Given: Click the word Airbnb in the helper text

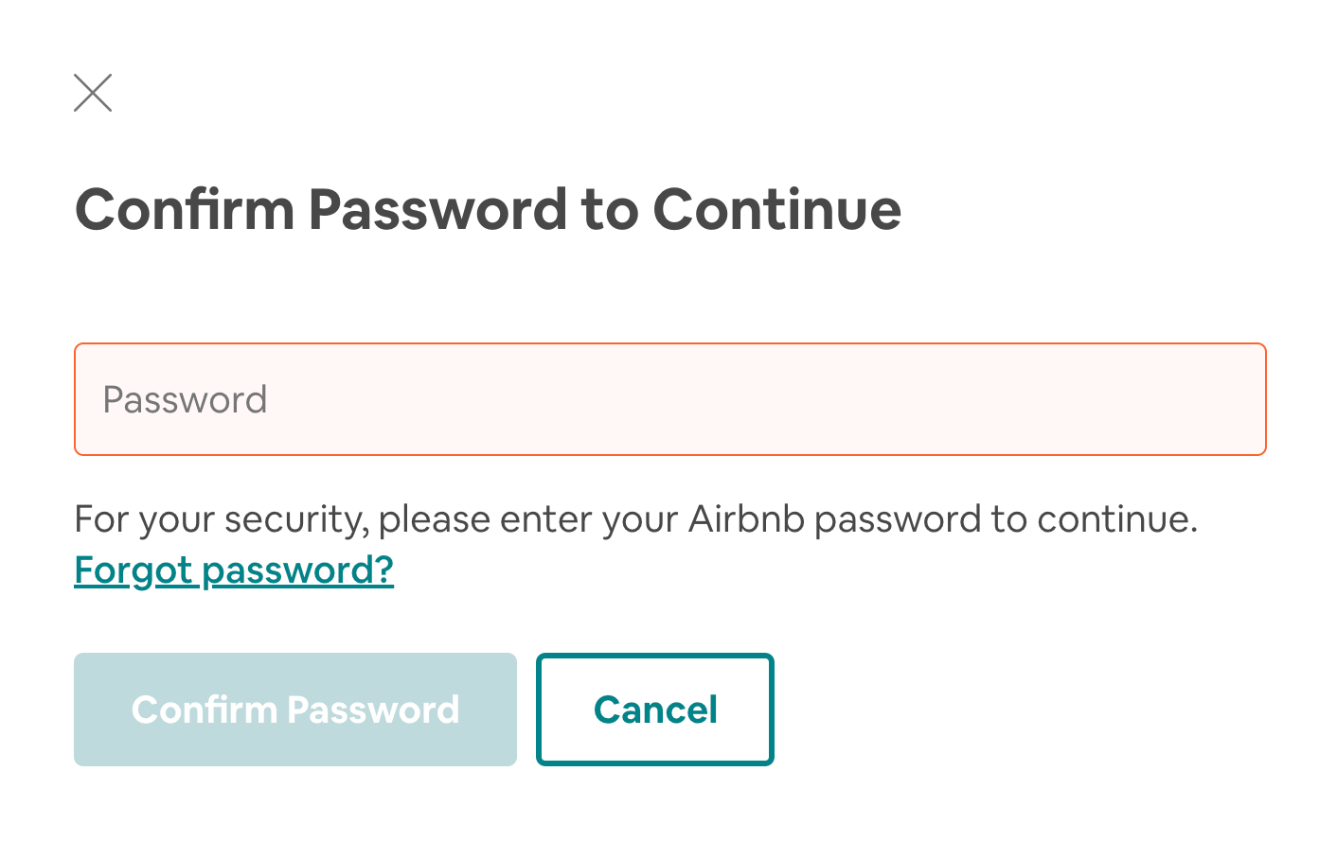Looking at the screenshot, I should coord(746,519).
